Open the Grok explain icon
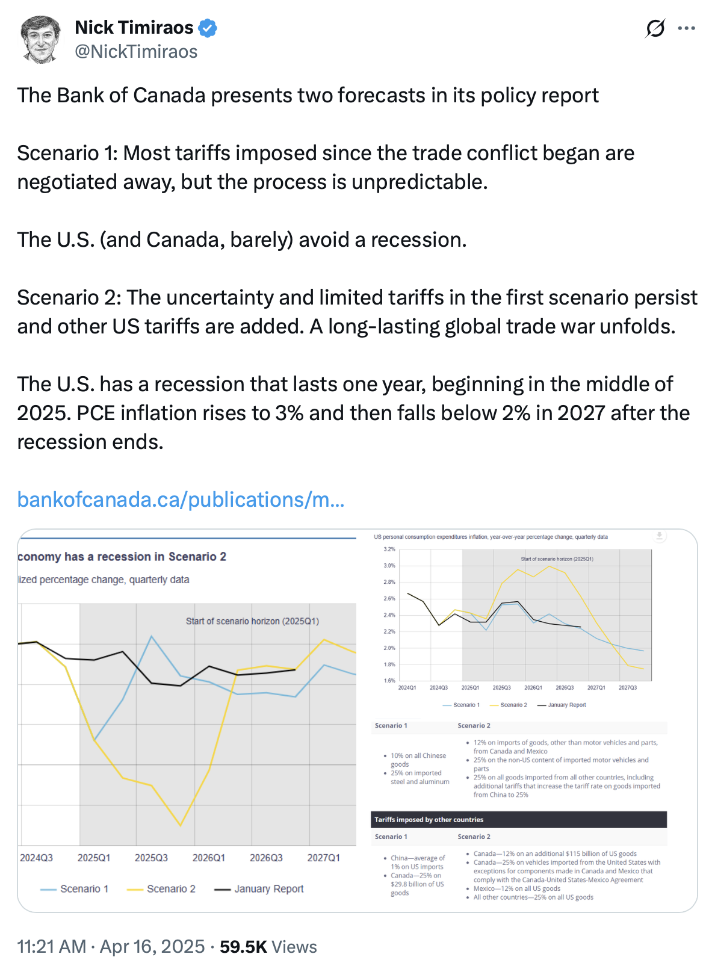This screenshot has height=963, width=709. (655, 28)
